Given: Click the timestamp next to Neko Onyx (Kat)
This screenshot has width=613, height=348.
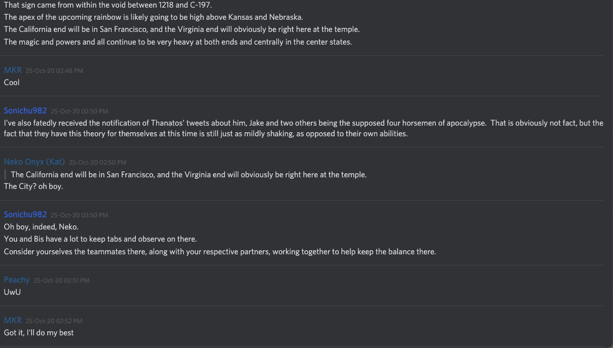Looking at the screenshot, I should click(97, 163).
